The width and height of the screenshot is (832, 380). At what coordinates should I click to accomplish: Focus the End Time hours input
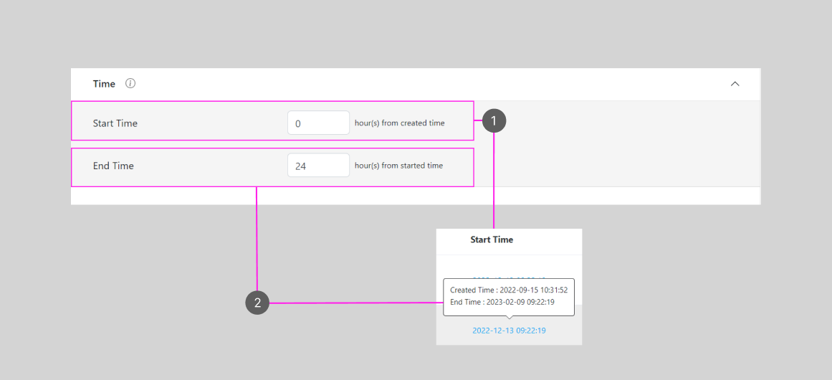(x=317, y=166)
